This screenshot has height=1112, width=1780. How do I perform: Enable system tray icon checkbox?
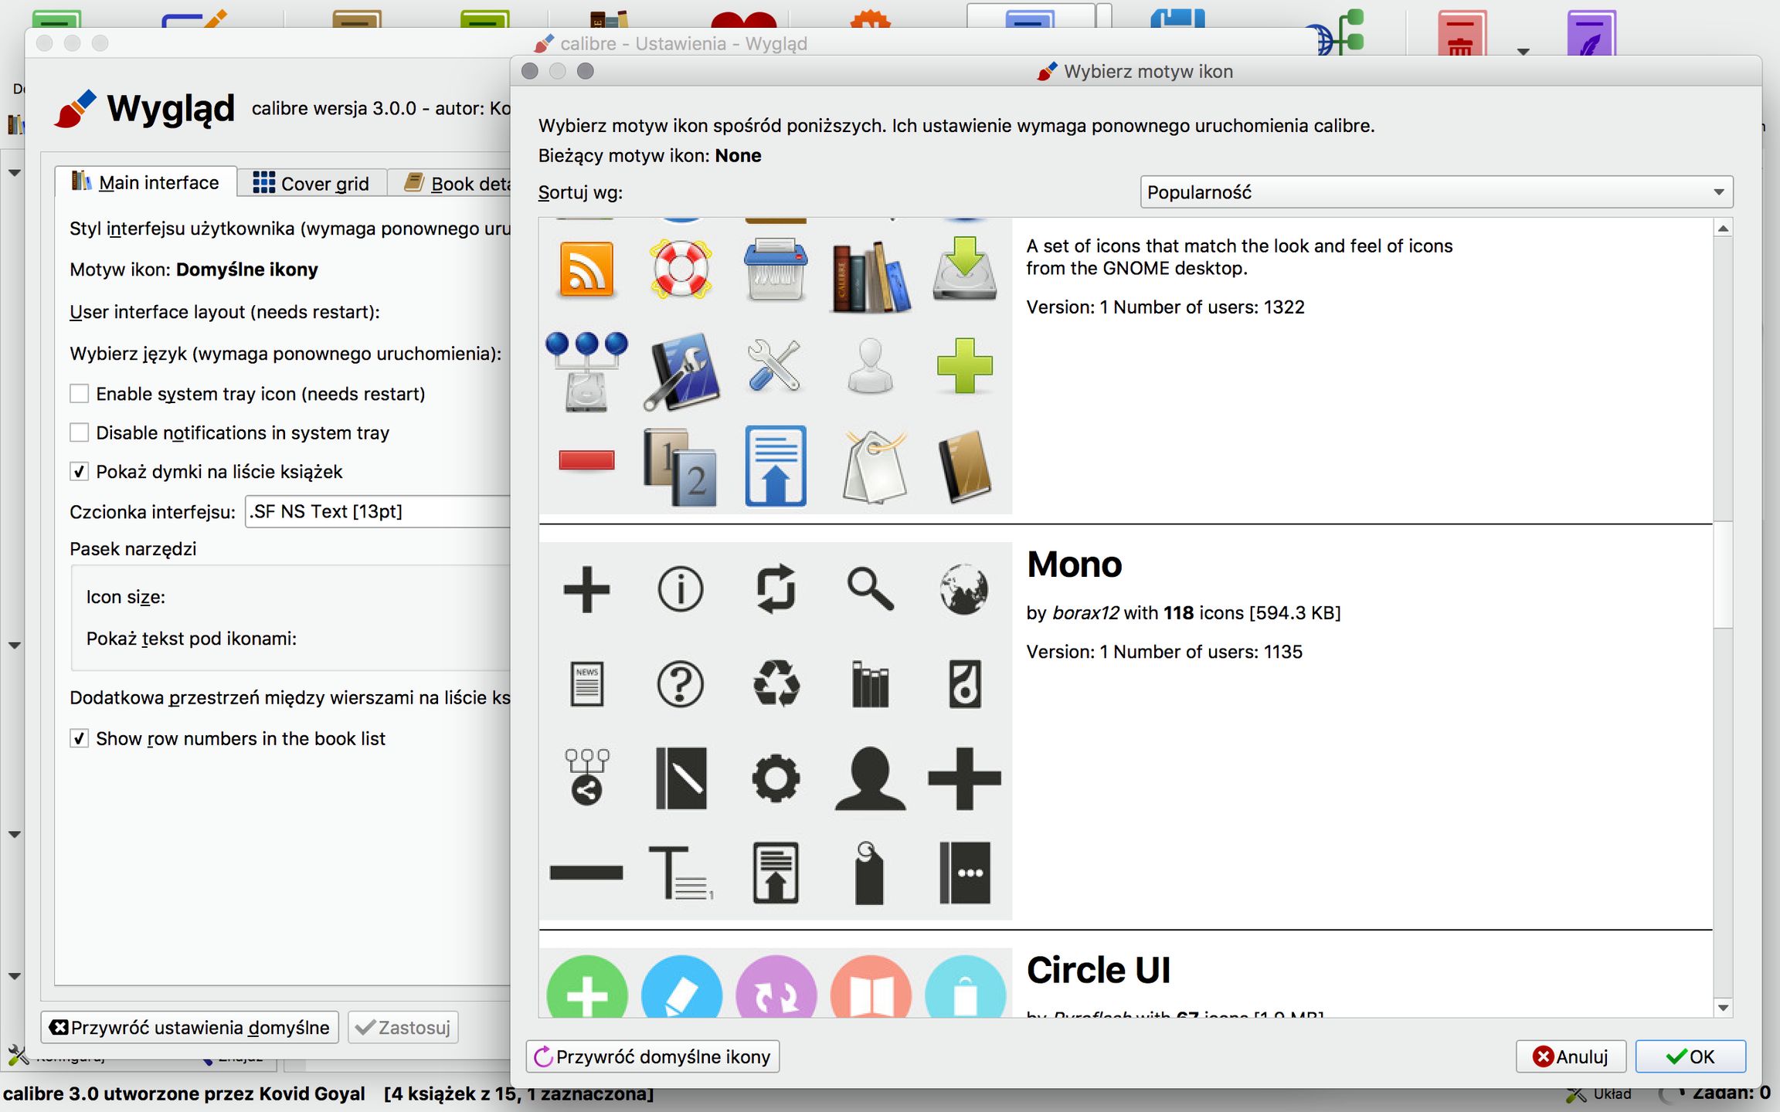point(79,394)
